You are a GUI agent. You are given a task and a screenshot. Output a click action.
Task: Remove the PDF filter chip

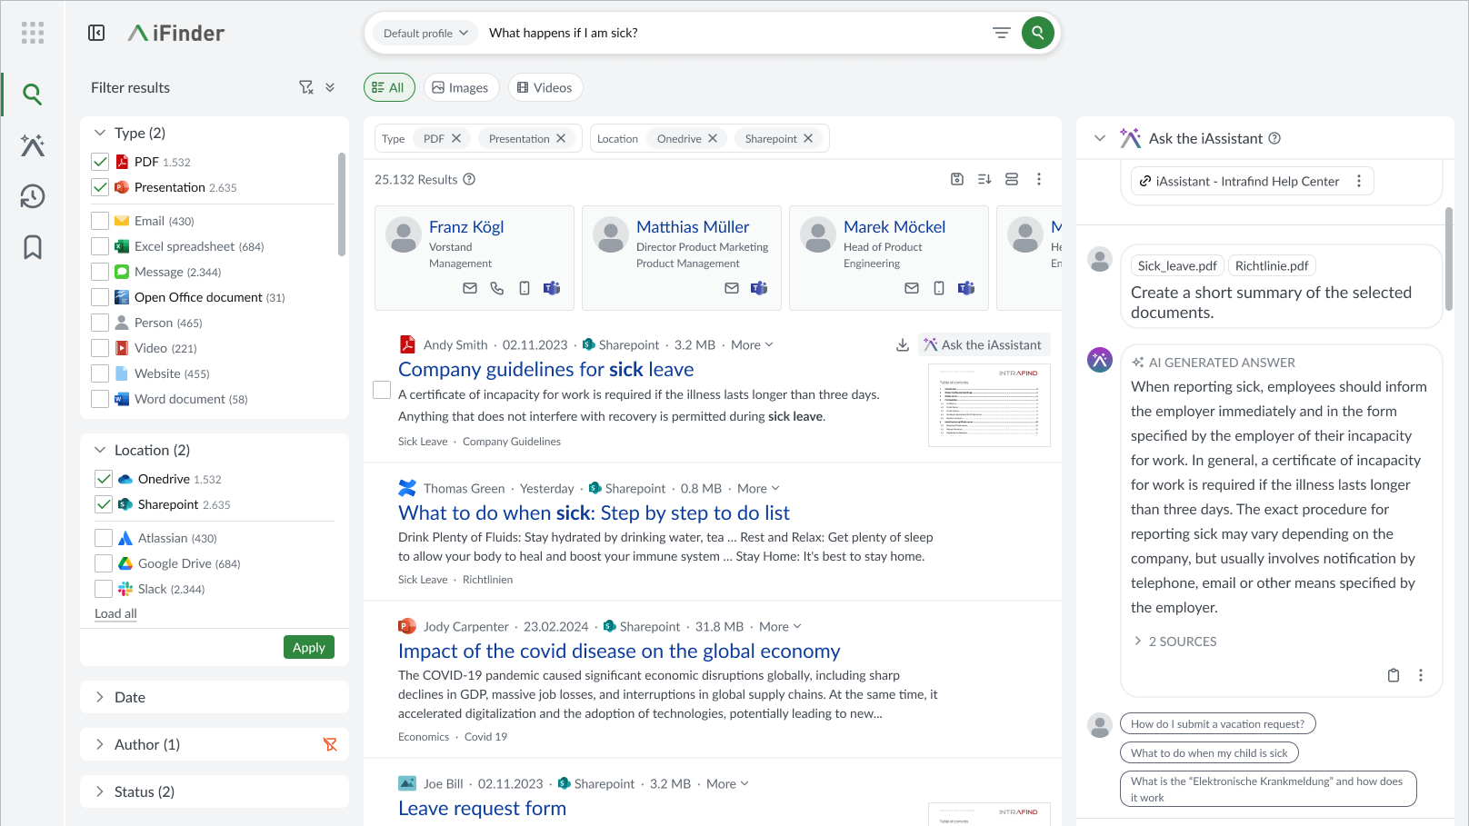(456, 138)
